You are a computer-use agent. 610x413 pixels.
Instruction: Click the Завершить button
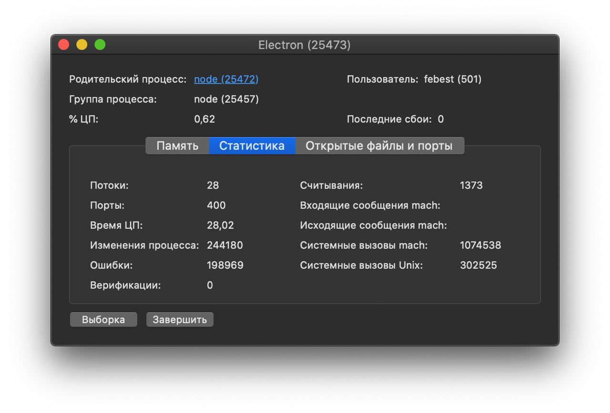(x=180, y=320)
